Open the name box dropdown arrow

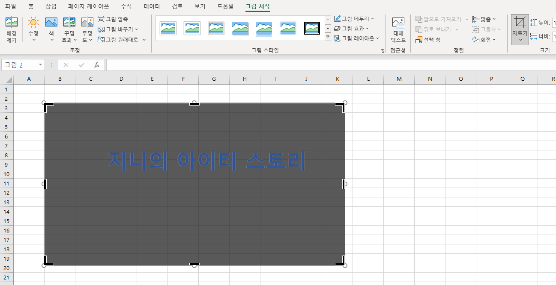point(41,65)
